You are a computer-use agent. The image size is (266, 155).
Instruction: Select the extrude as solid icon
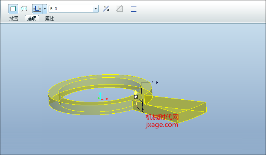coord(13,9)
